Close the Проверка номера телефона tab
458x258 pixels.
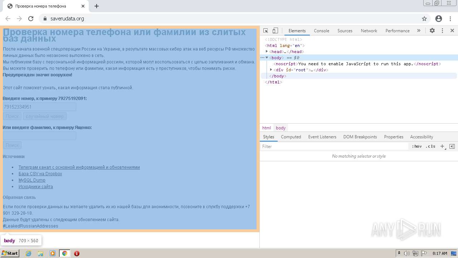coord(83,6)
